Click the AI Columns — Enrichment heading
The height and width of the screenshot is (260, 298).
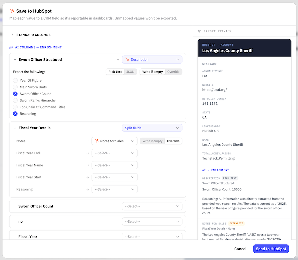38,47
